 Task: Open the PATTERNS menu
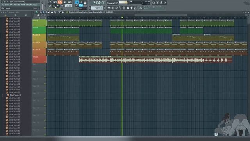[17, 5]
